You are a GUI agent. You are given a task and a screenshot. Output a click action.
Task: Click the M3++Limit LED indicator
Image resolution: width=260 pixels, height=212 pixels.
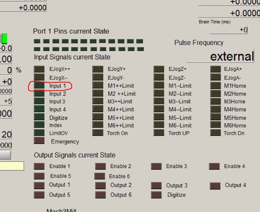[97, 101]
